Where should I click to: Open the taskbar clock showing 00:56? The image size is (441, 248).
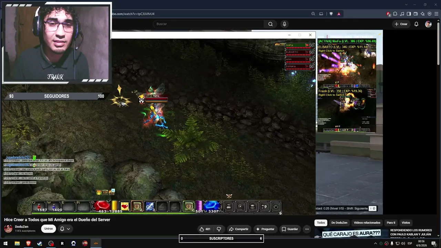421,244
